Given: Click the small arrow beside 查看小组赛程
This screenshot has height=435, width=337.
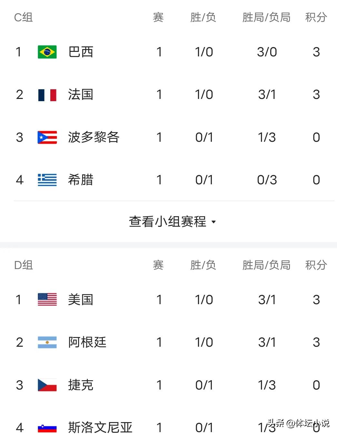Looking at the screenshot, I should coord(213,222).
